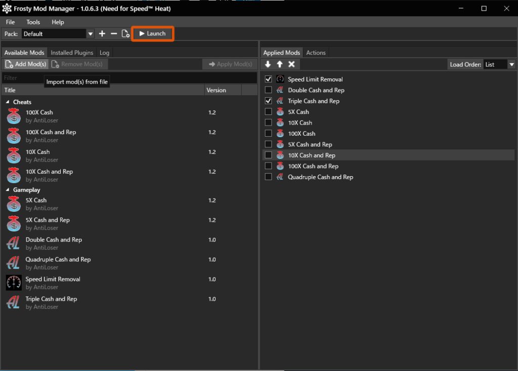Image resolution: width=518 pixels, height=371 pixels.
Task: Open the Help menu
Action: point(58,22)
